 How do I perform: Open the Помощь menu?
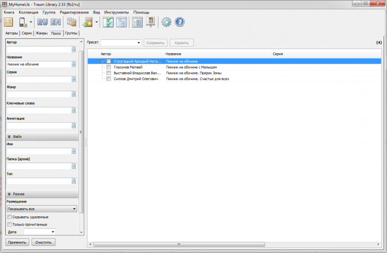pos(141,12)
